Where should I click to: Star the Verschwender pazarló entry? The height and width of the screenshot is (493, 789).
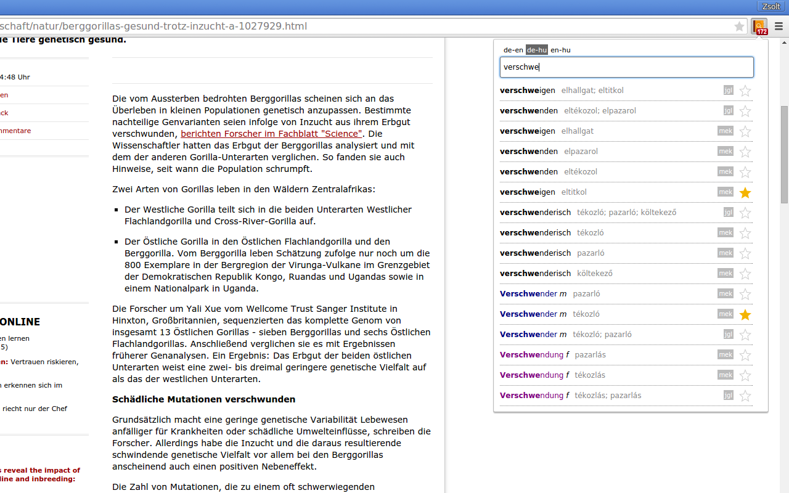pyautogui.click(x=745, y=294)
